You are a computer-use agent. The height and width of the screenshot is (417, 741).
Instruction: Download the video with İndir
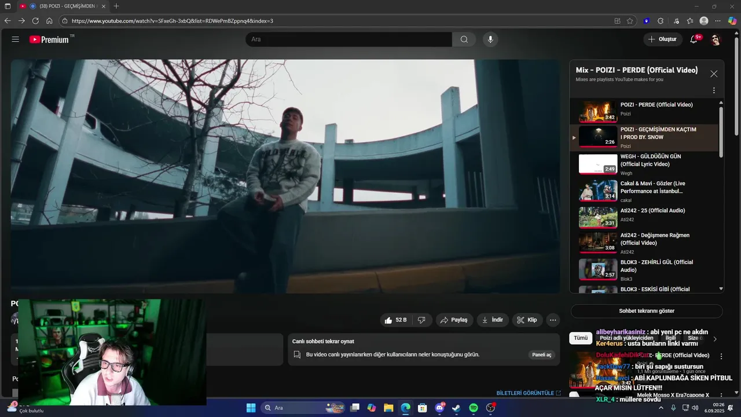[492, 320]
